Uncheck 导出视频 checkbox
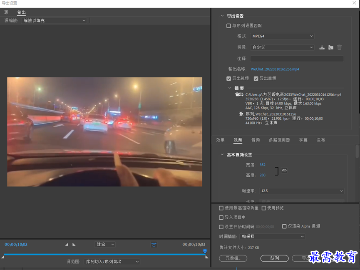The width and height of the screenshot is (360, 270). pos(228,79)
